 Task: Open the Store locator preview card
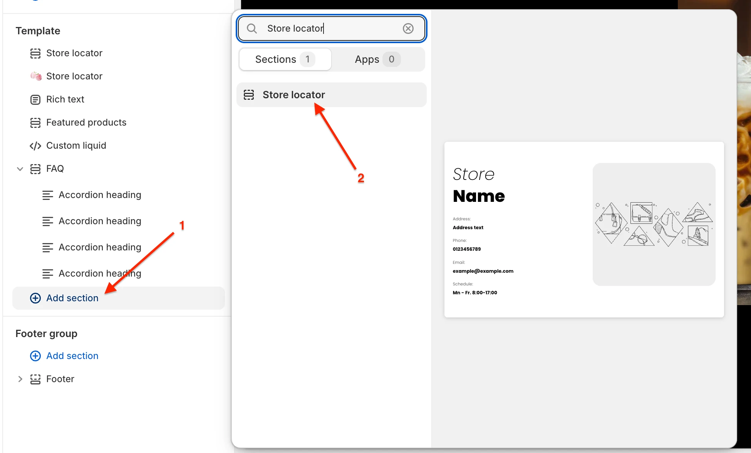pos(584,230)
